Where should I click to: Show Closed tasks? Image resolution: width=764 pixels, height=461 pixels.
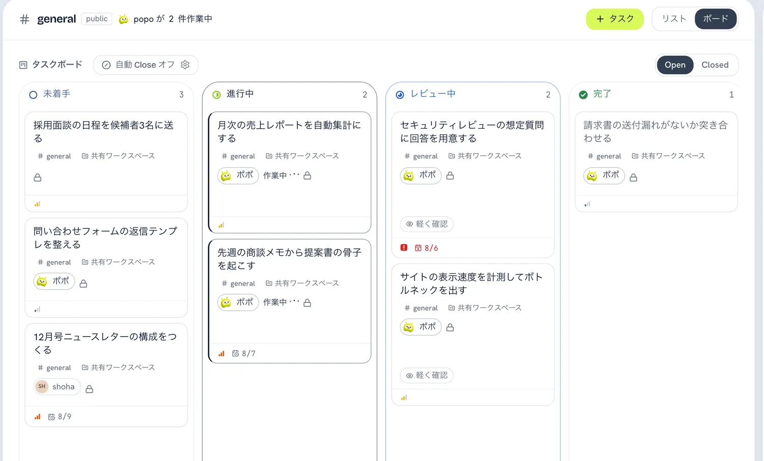[x=715, y=65]
